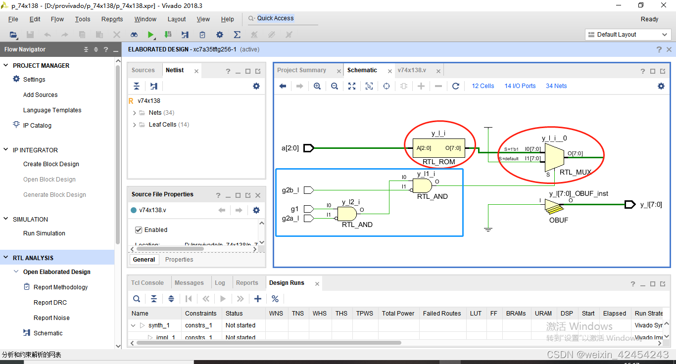Open schematic settings gear
This screenshot has width=676, height=364.
click(661, 86)
